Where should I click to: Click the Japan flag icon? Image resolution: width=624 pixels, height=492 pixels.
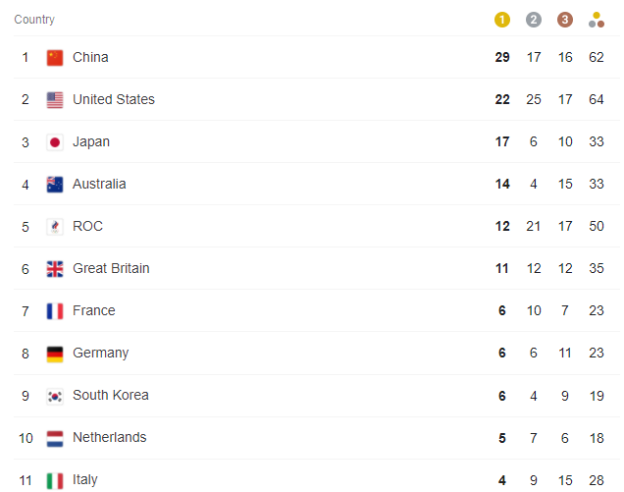point(55,142)
